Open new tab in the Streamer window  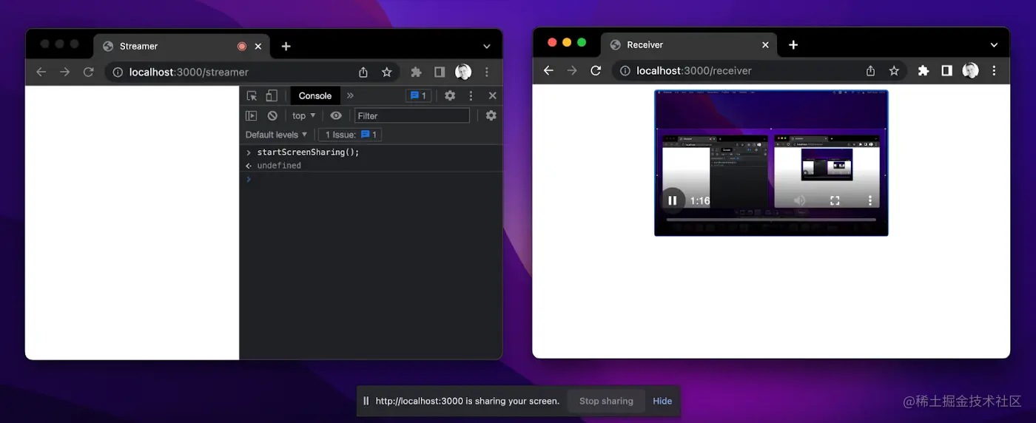tap(286, 46)
